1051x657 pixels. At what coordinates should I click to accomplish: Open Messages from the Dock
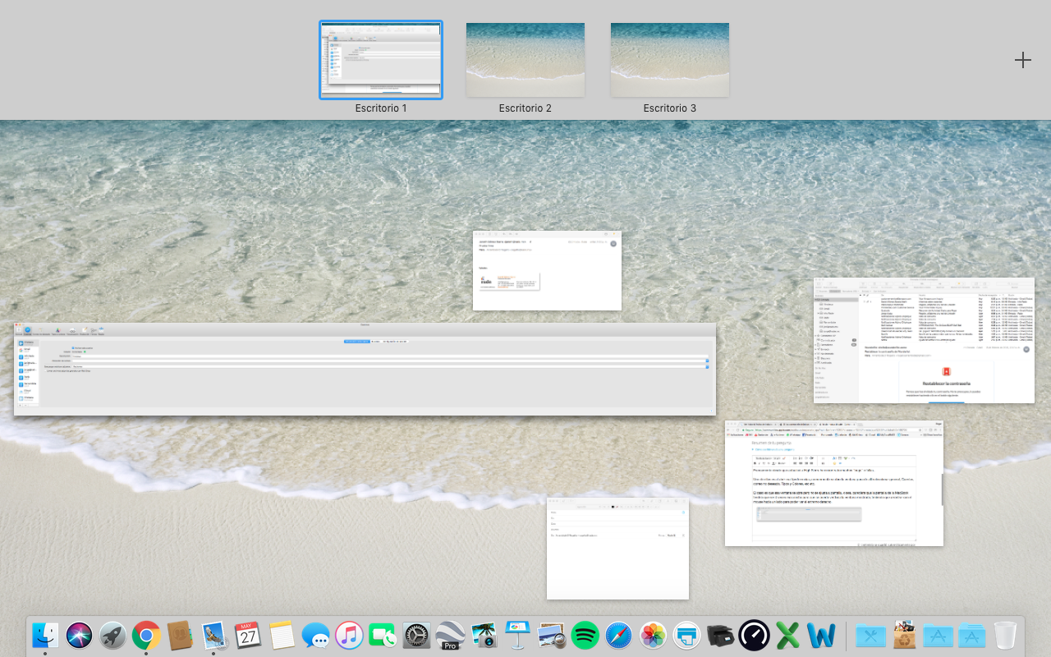315,635
